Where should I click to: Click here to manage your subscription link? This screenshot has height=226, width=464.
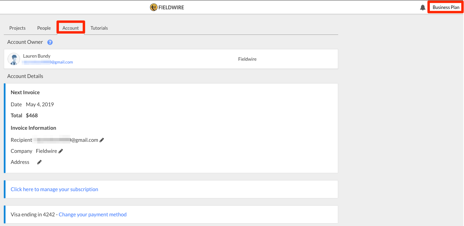54,189
